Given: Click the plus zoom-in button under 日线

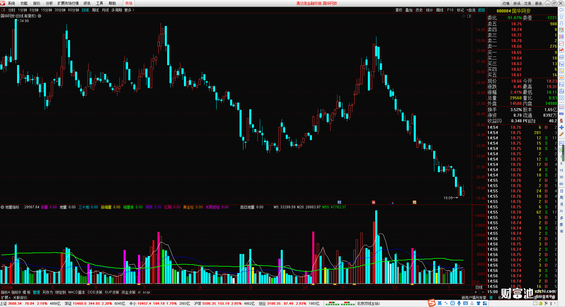Looking at the screenshot, I should pos(476,292).
